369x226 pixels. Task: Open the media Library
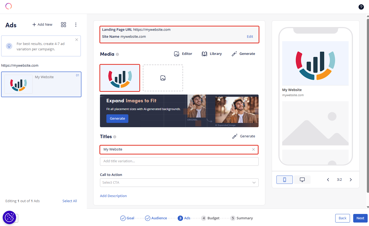click(x=212, y=54)
